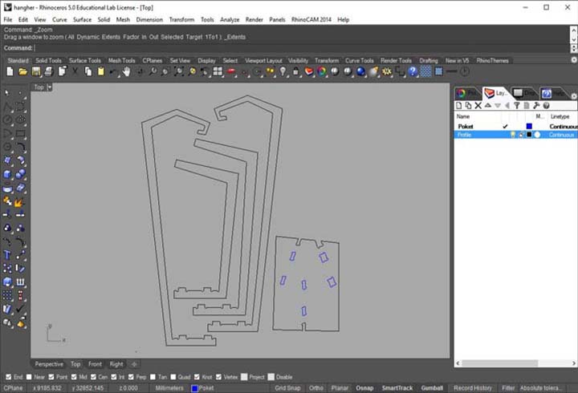
Task: Click the red car Set View icon
Action: 231,71
